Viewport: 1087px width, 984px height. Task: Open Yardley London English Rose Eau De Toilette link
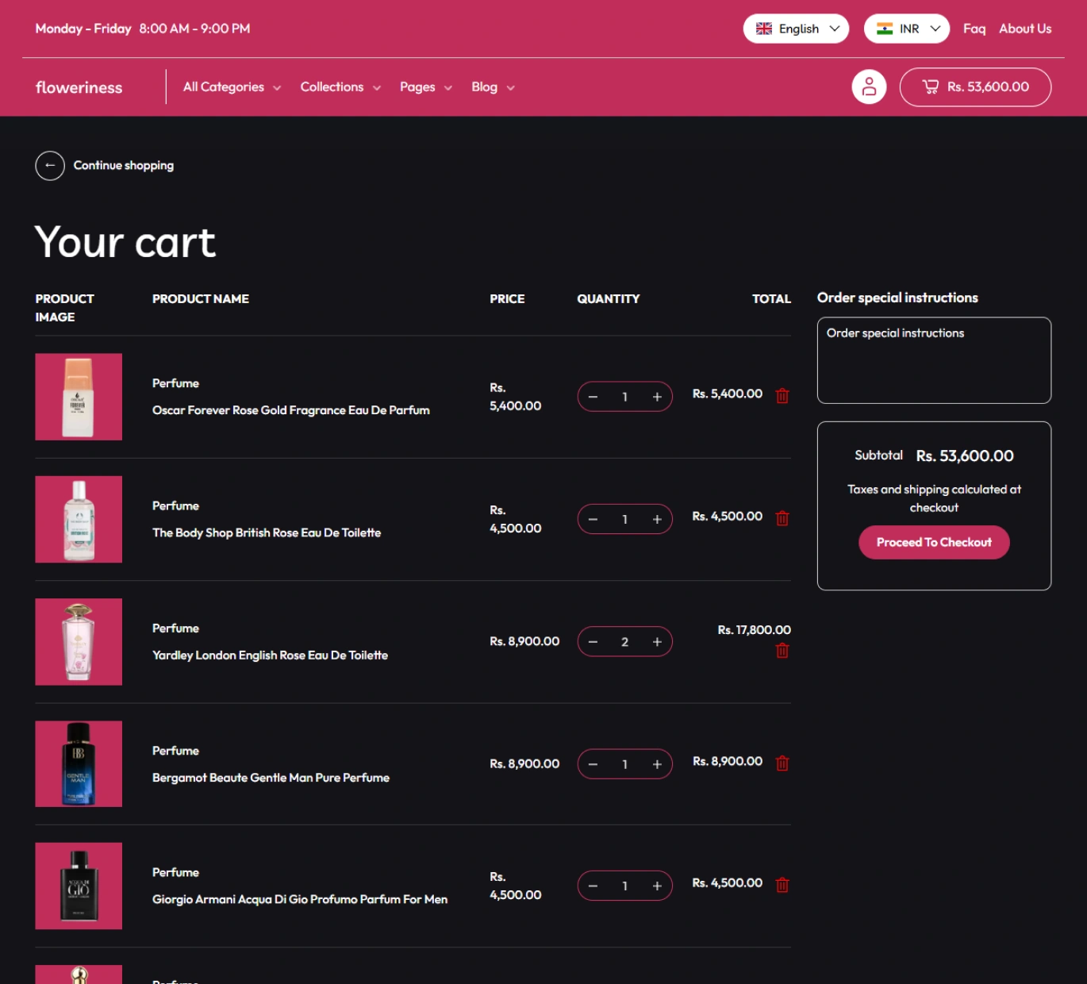tap(270, 655)
